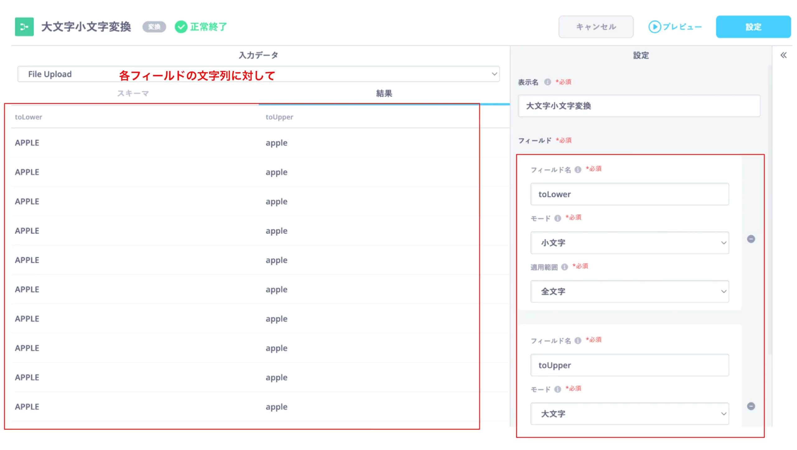Remove the toUpper field with minus icon
The image size is (797, 450).
(751, 406)
